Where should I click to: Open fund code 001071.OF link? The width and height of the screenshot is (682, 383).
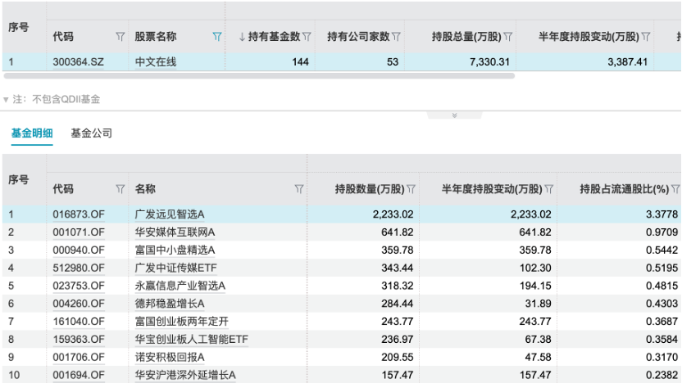[79, 232]
